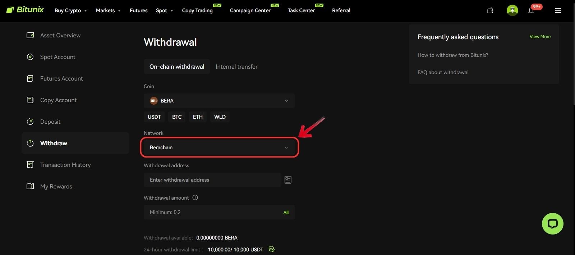
Task: Click the Transaction History receipt icon
Action: [x=30, y=165]
